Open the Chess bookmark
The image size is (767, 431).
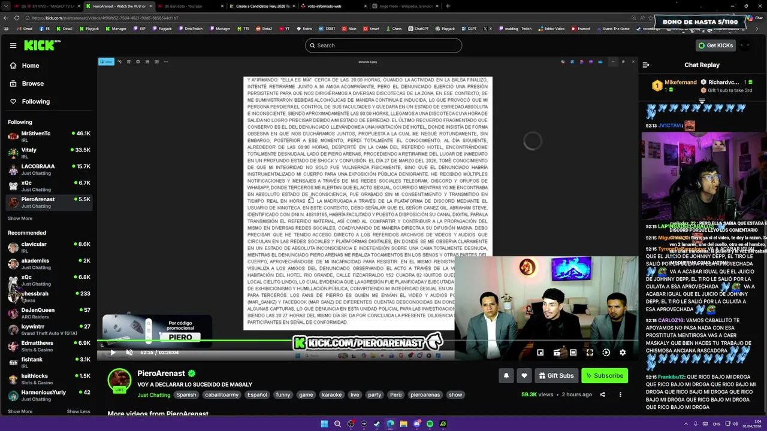394,29
